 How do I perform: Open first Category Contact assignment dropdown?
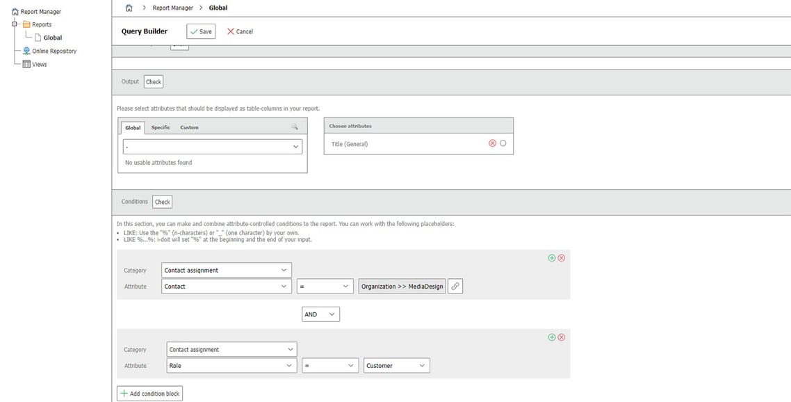[227, 270]
